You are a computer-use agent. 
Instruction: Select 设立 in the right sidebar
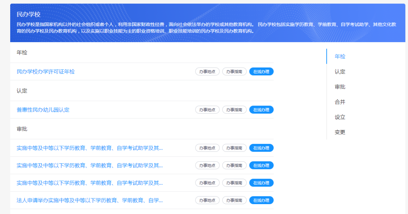tap(339, 117)
